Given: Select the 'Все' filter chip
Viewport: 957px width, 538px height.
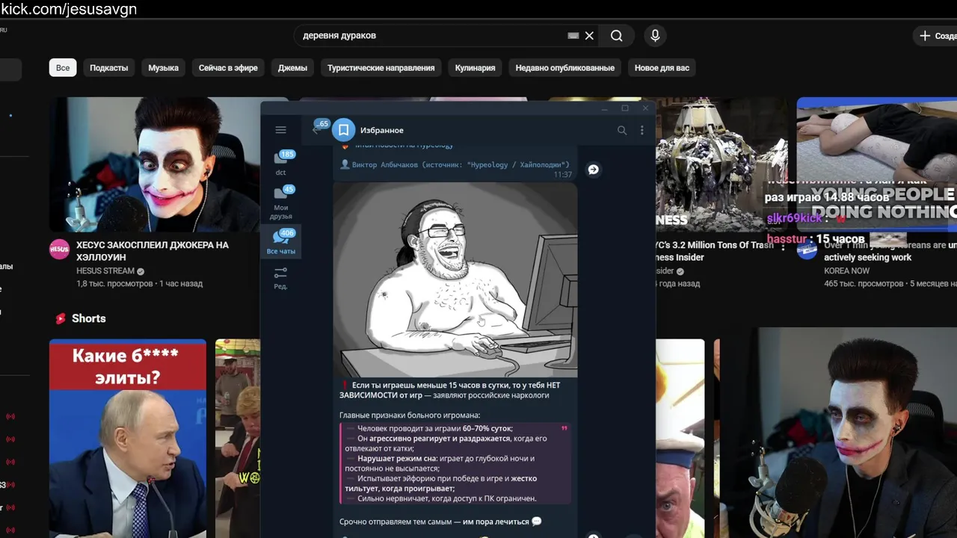Looking at the screenshot, I should pos(63,67).
